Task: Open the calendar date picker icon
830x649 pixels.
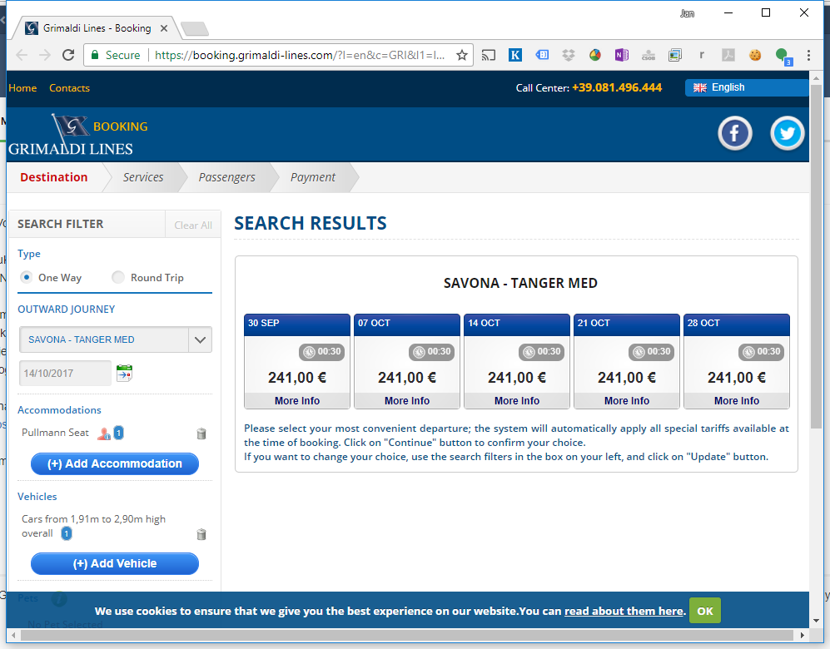Action: [124, 373]
